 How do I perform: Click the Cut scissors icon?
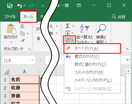(22, 26)
